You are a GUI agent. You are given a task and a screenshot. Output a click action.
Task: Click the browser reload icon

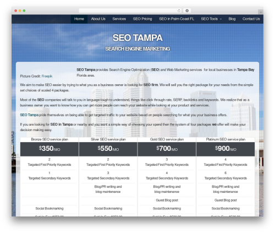pos(179,10)
